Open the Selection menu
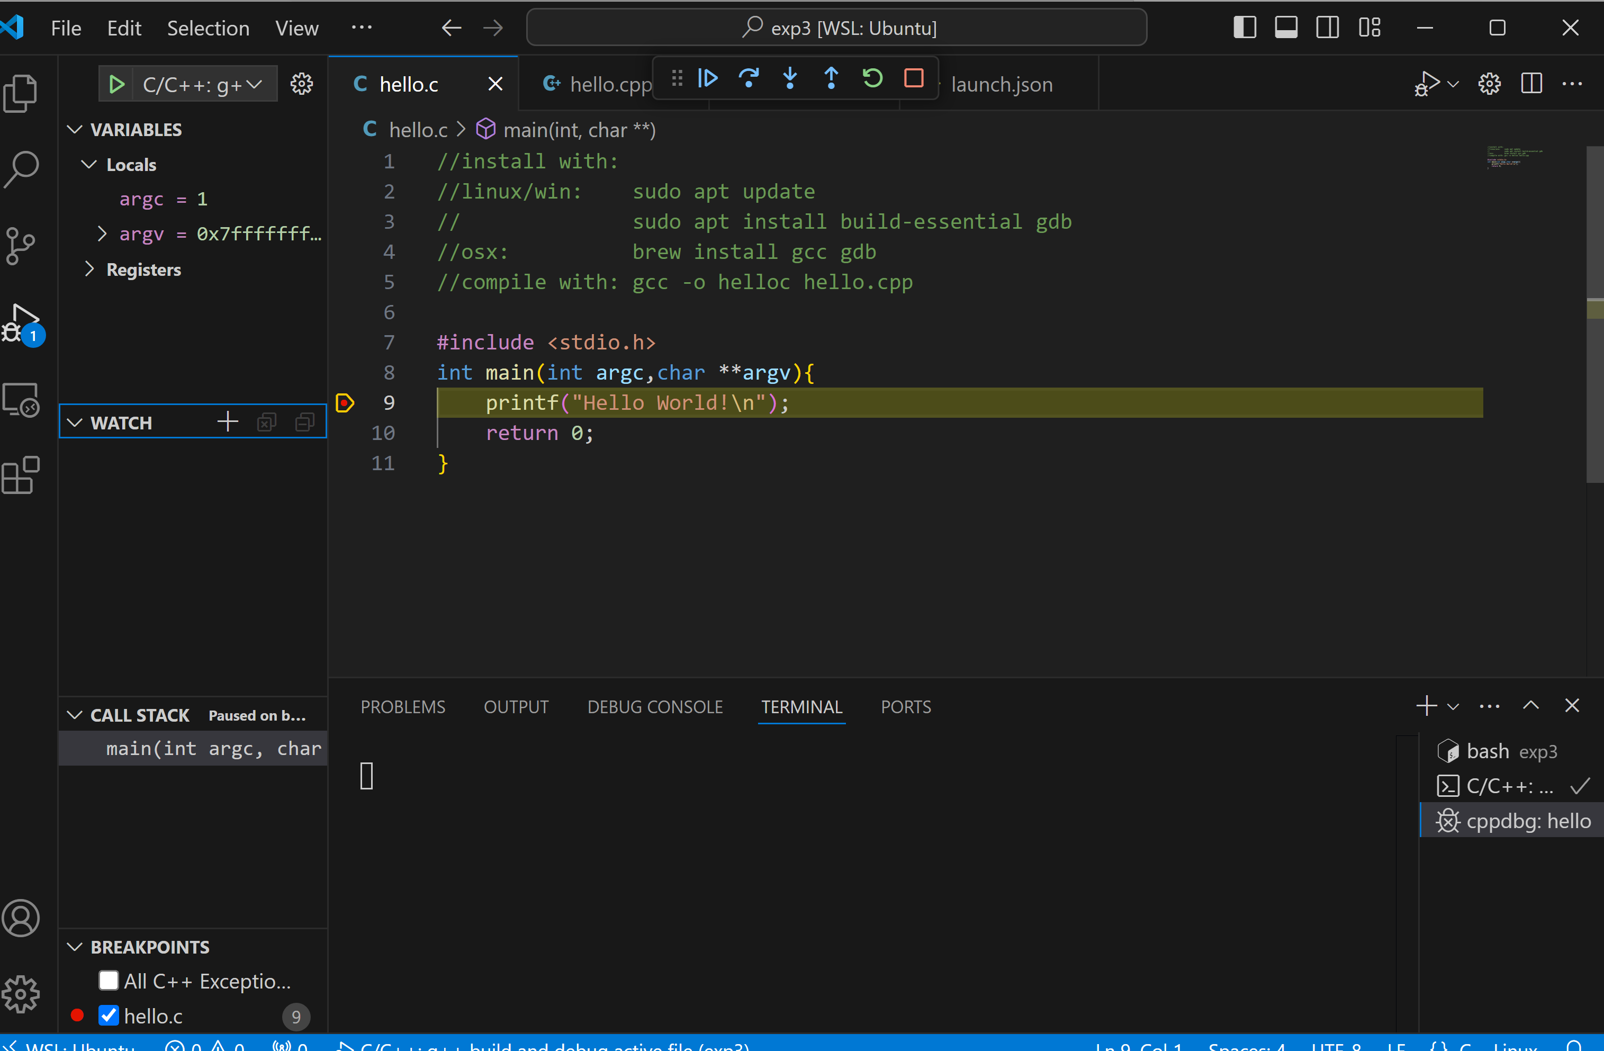This screenshot has height=1051, width=1604. 208,28
